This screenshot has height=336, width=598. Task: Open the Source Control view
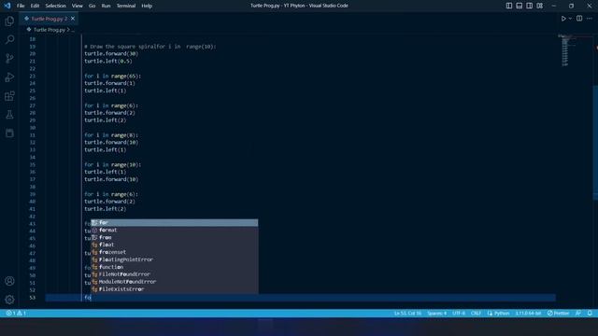[9, 58]
